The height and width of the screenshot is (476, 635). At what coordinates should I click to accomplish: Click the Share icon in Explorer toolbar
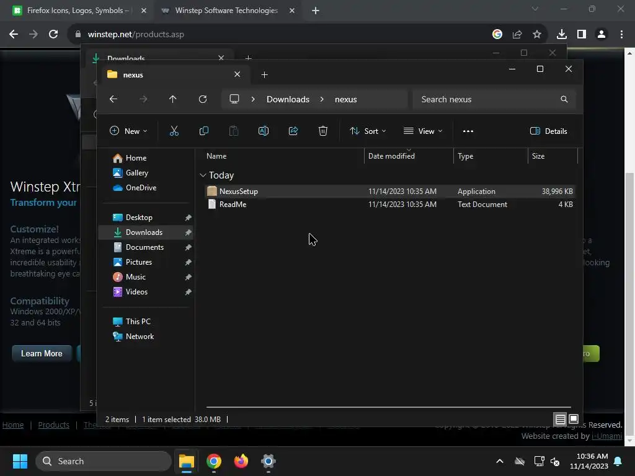(293, 131)
